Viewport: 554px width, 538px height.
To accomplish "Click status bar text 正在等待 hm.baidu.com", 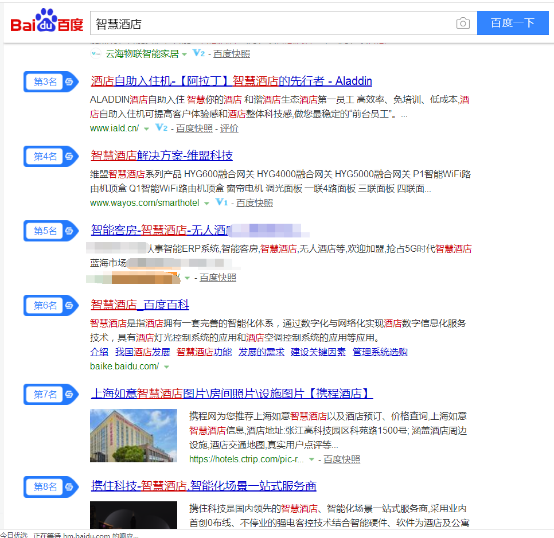I will click(86, 535).
